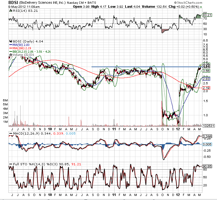Click the 70 overbought level on RSI axis
Image resolution: width=217 pixels, height=200 pixels.
click(205, 19)
